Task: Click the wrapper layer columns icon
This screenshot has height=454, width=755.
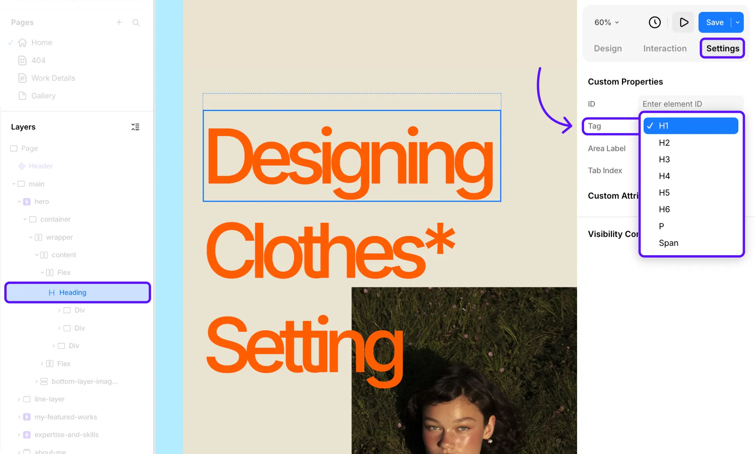Action: (x=38, y=237)
